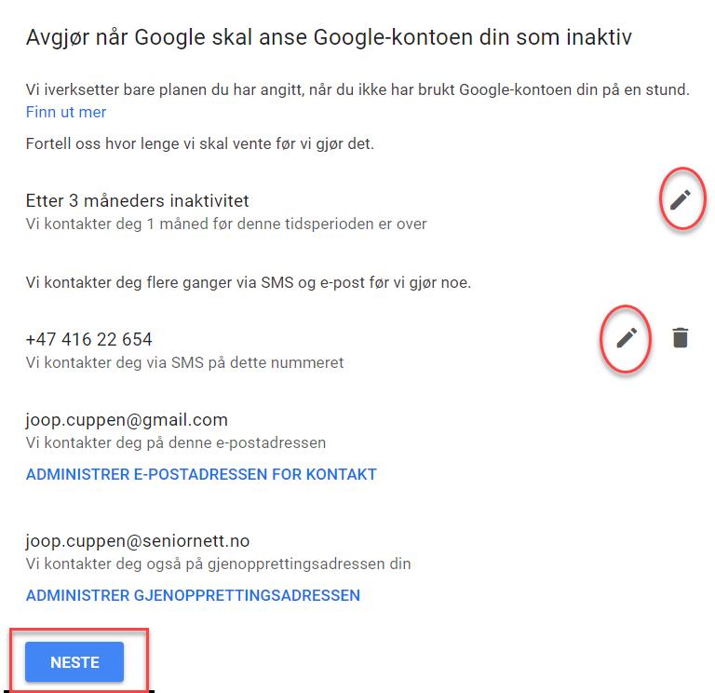715x693 pixels.
Task: Click the gjenopprettingsadressen din description text
Action: point(218,564)
